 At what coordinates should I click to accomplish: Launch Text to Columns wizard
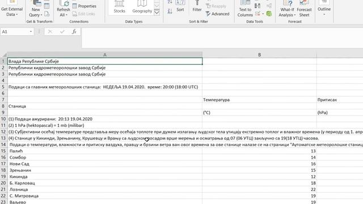(x=245, y=9)
